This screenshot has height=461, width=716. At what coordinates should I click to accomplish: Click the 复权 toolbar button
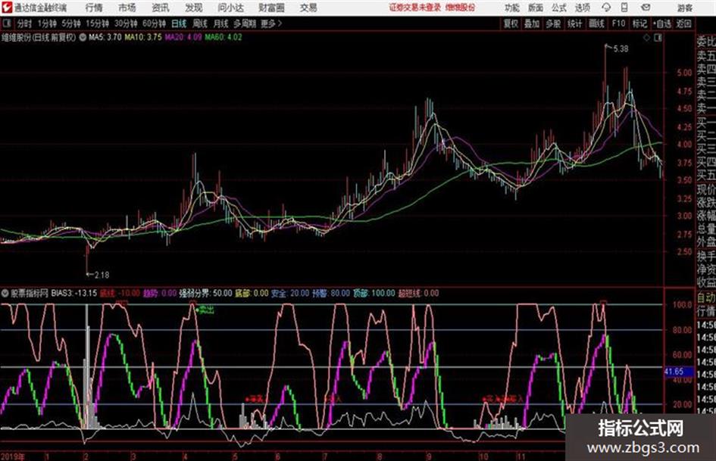[x=510, y=23]
